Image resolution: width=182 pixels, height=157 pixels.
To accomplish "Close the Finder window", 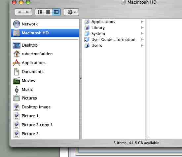I will pyautogui.click(x=14, y=2).
